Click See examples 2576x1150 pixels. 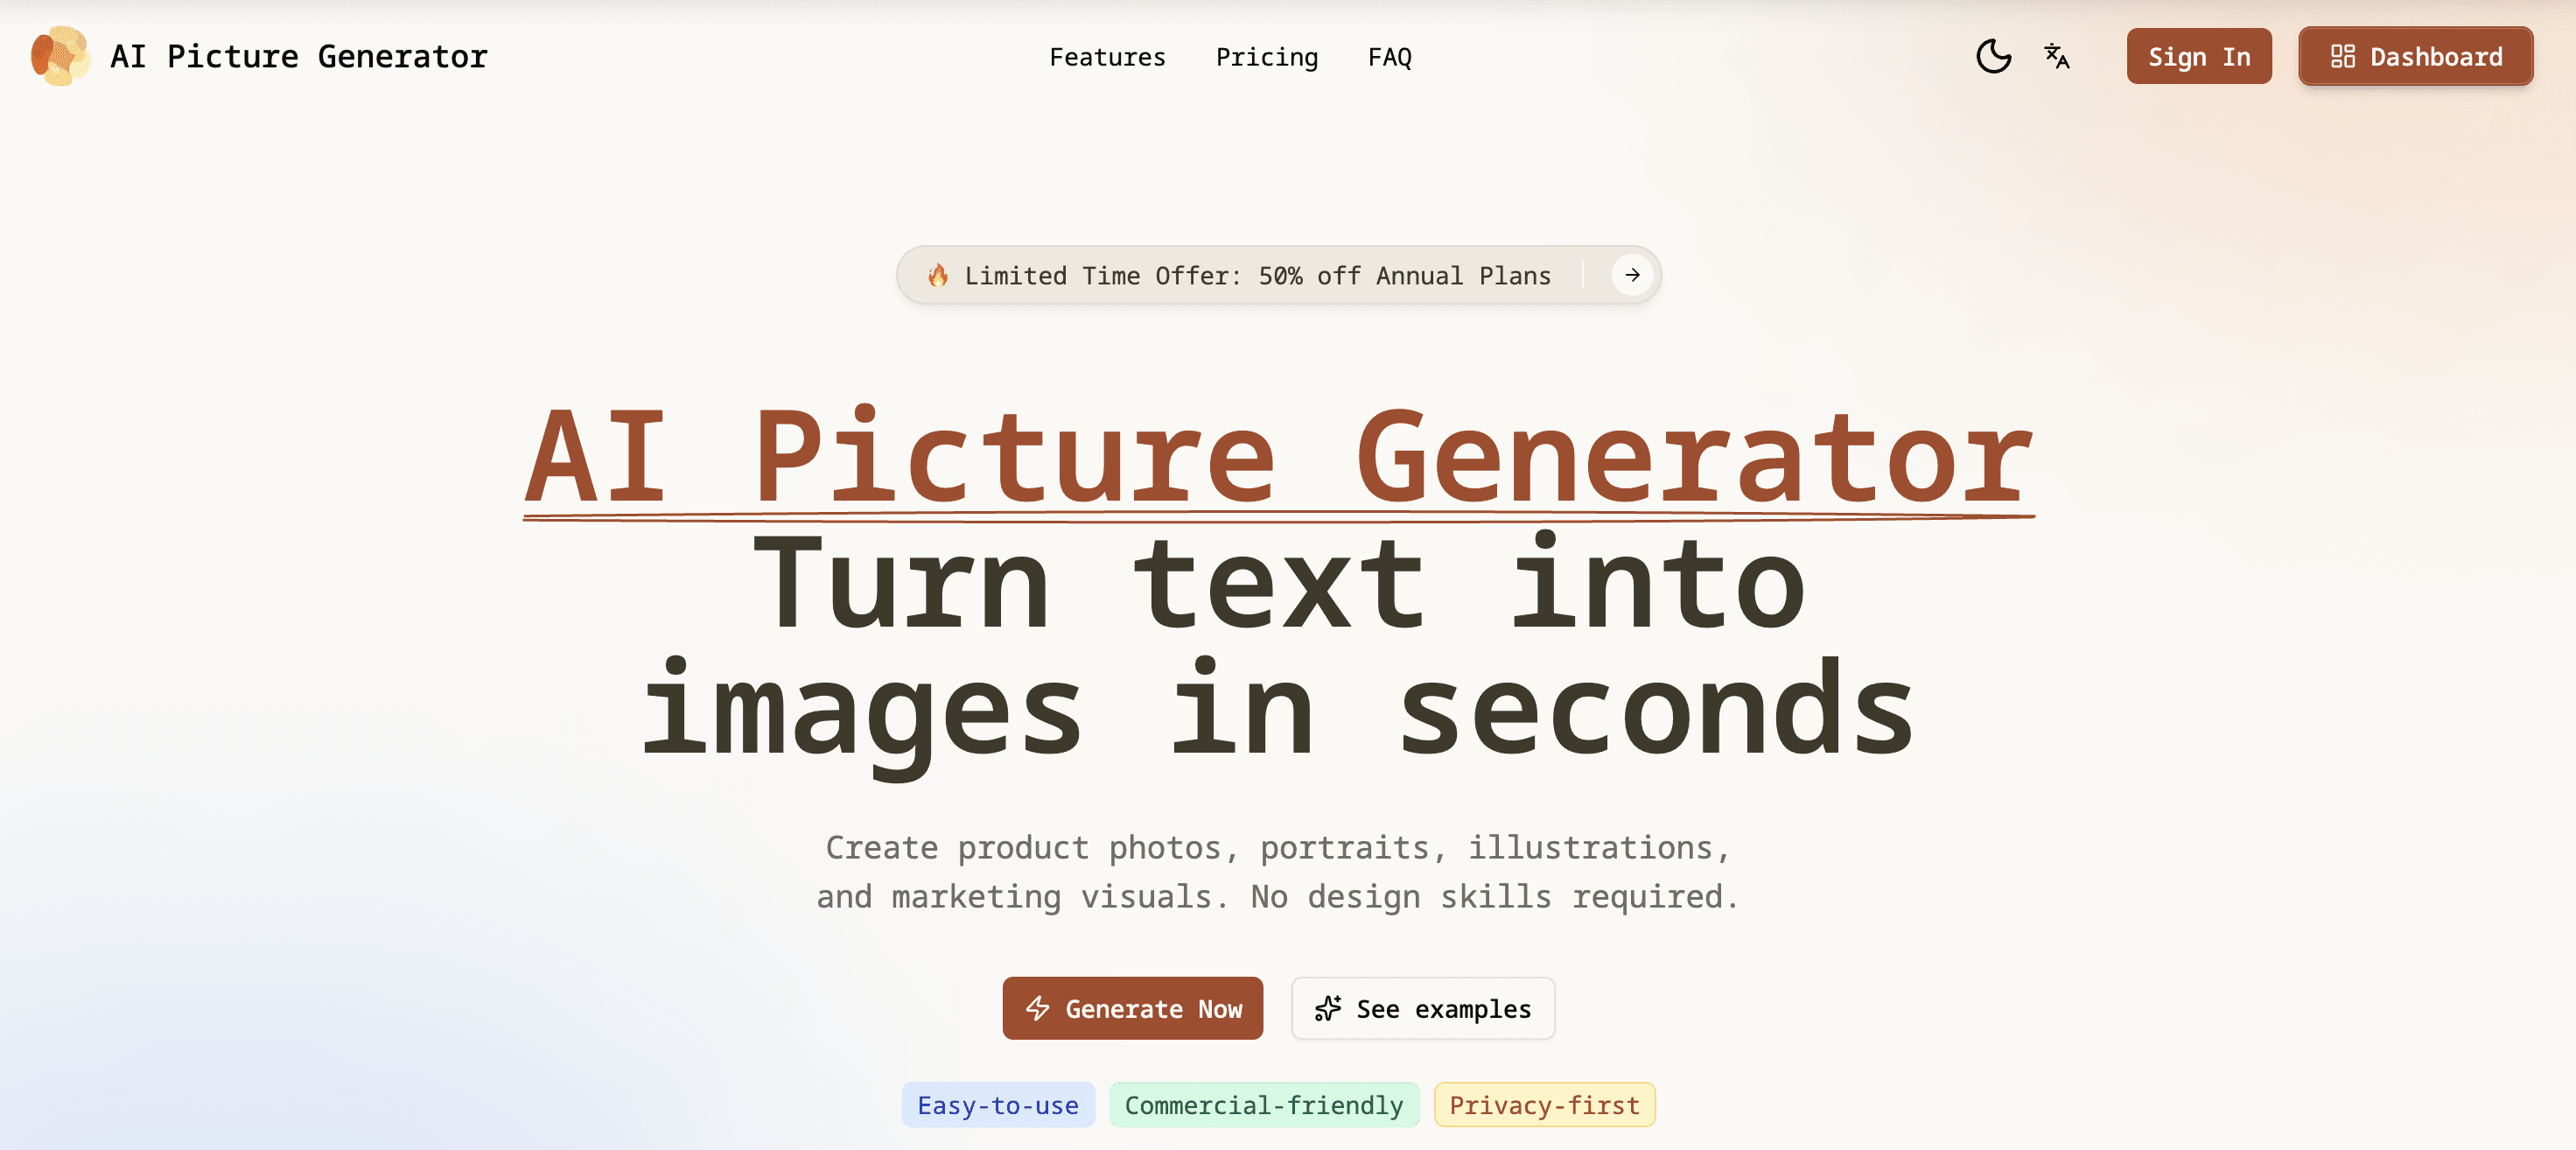pyautogui.click(x=1422, y=1009)
